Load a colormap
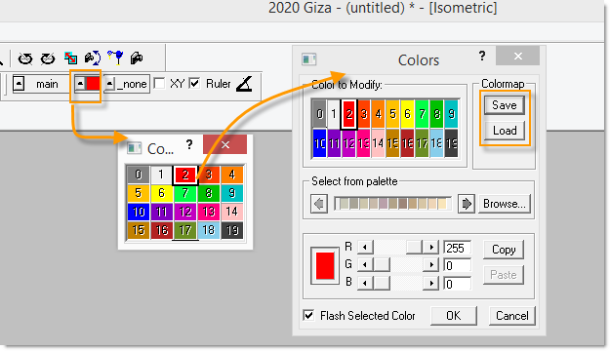610x351 pixels. 505,131
